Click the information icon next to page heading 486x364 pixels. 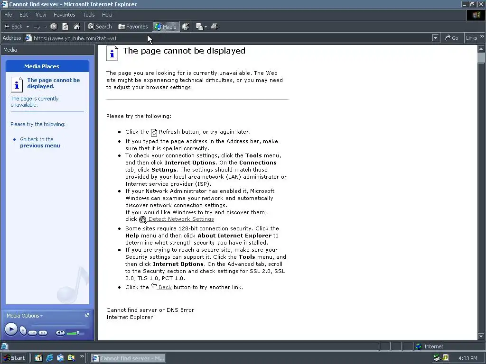tap(112, 53)
